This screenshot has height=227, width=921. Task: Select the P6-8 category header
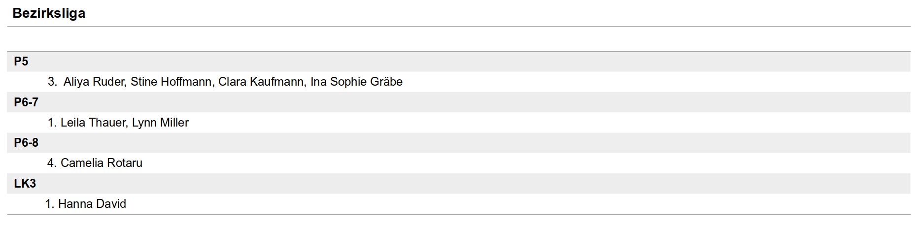(x=26, y=143)
